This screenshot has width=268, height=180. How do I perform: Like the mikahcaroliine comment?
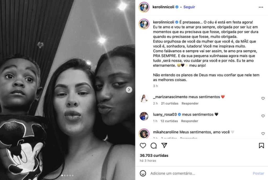[x=263, y=134]
